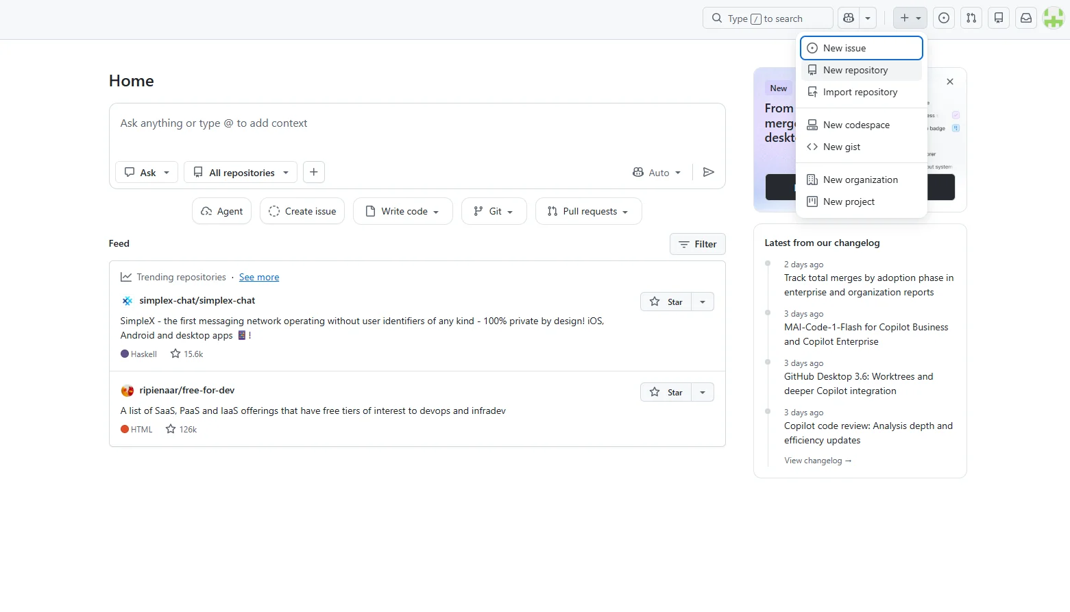Choose New project menu item
Screen dimensions: 1070x612
point(862,201)
